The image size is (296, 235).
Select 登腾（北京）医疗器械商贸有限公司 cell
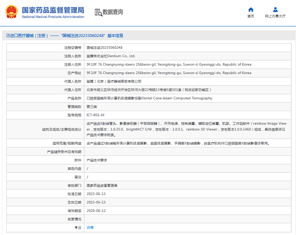pyautogui.click(x=114, y=81)
